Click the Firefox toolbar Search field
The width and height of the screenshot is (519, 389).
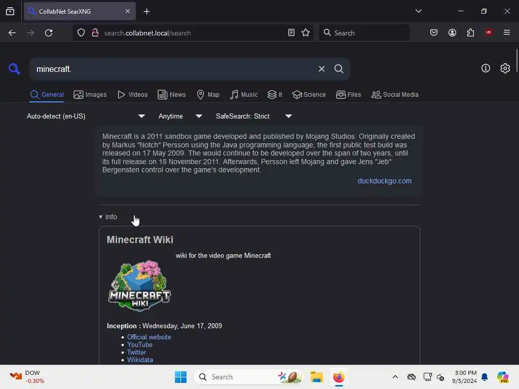[364, 33]
